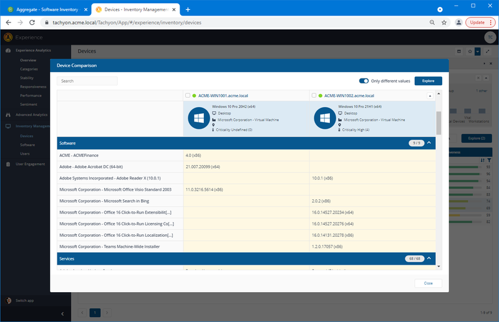Open ACME-WIN1002.acme.local device link
The width and height of the screenshot is (499, 322).
tap(349, 96)
